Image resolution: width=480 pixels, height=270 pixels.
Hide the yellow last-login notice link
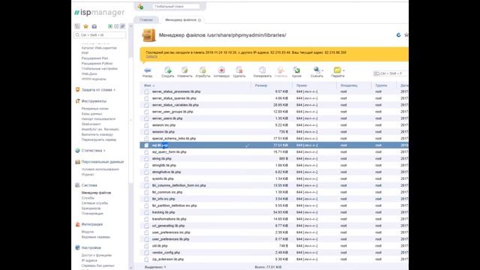coord(151,57)
